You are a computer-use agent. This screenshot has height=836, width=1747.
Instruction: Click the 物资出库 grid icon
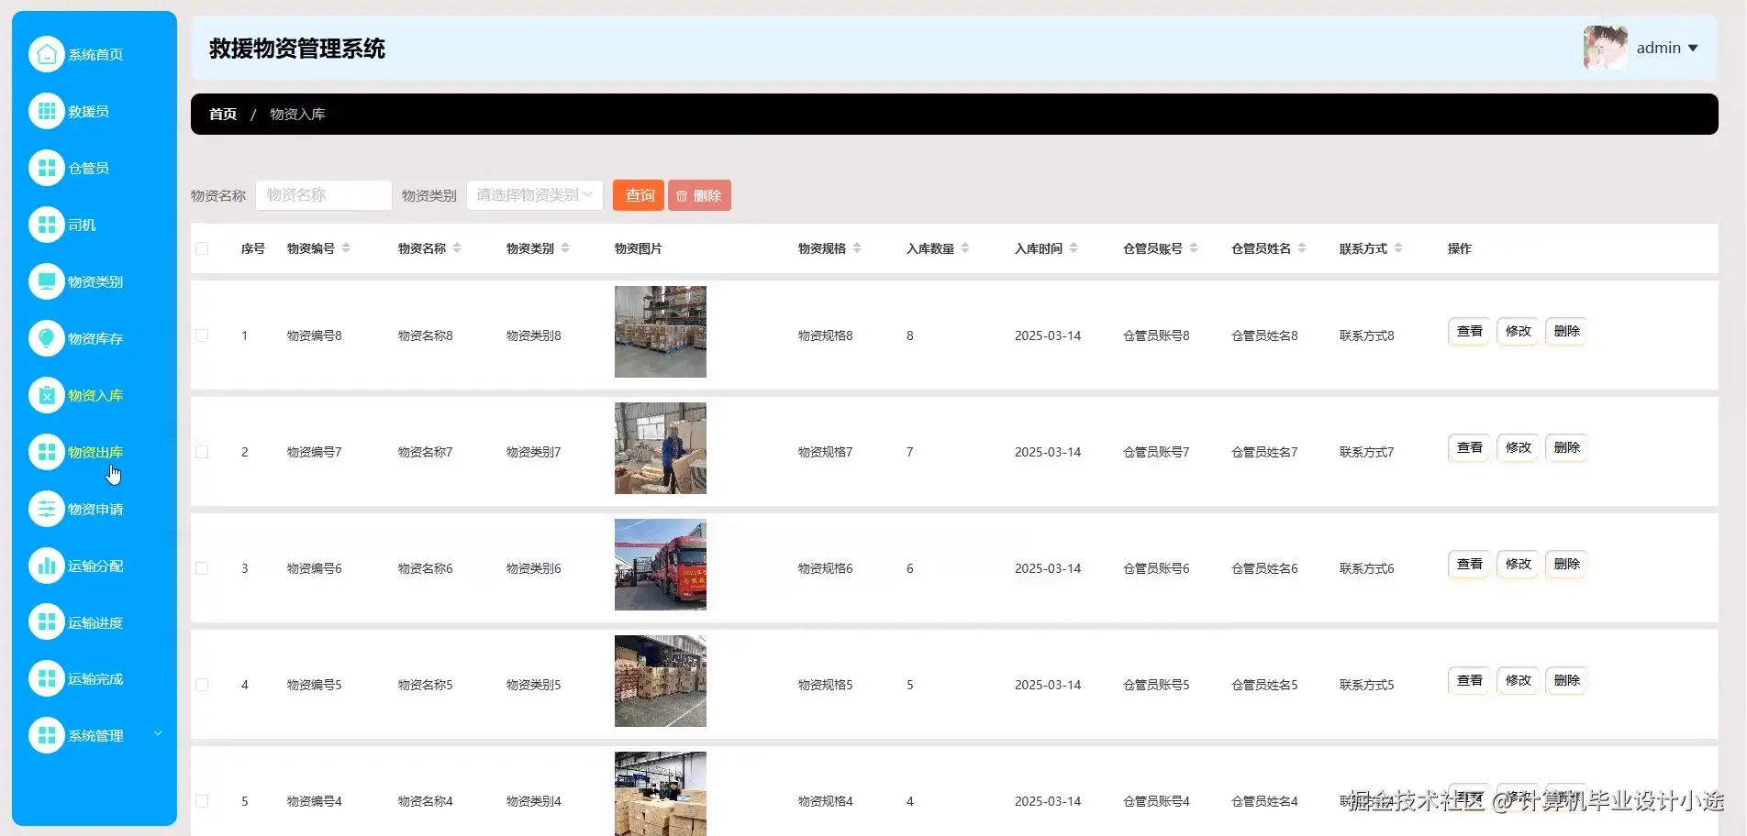click(x=47, y=452)
